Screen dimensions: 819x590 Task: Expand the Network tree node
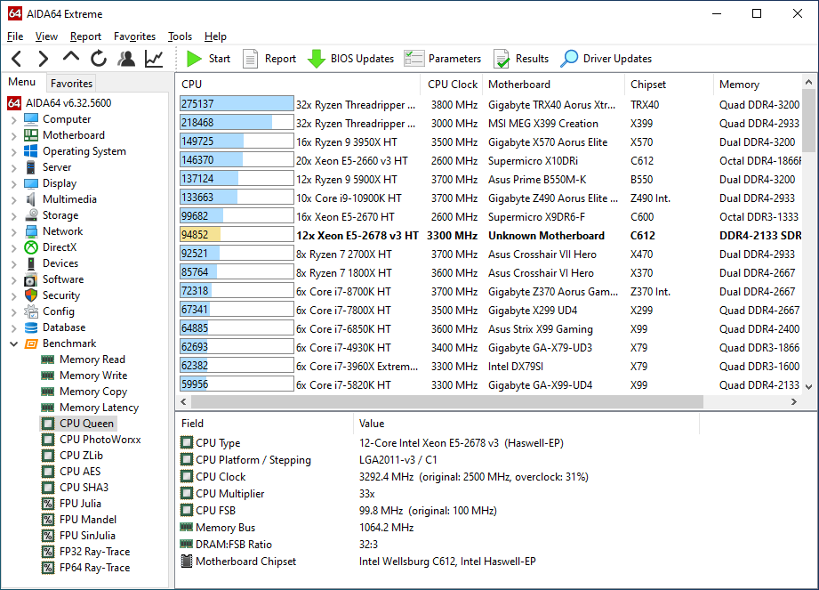13,232
